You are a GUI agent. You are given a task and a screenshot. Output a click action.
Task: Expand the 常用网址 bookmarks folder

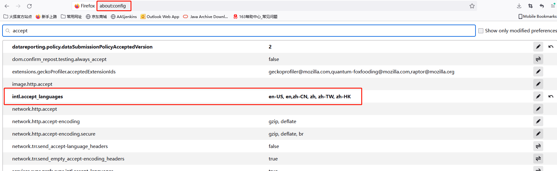click(71, 16)
